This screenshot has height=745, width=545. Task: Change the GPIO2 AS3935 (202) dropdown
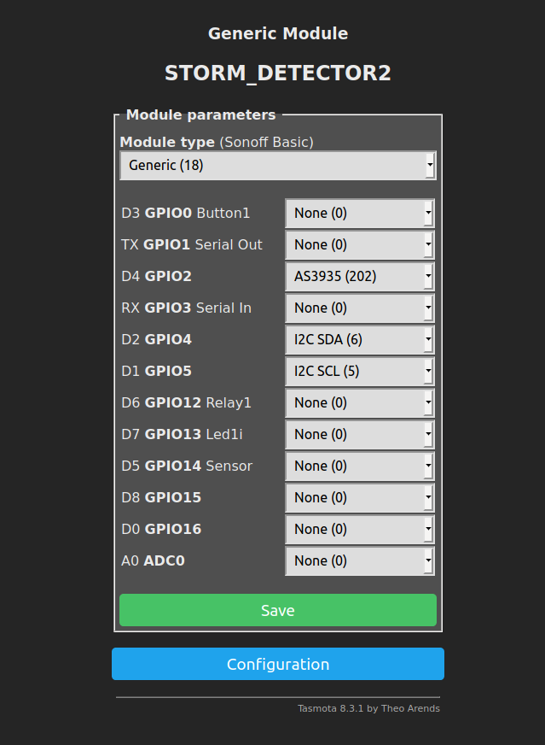359,276
